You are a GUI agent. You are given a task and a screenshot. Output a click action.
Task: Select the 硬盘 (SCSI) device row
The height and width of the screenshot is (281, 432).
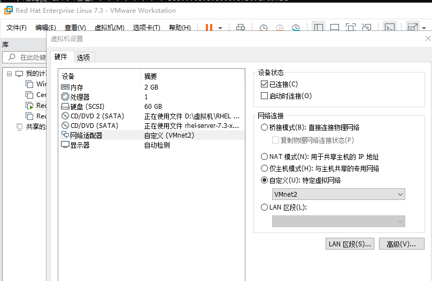coord(151,107)
